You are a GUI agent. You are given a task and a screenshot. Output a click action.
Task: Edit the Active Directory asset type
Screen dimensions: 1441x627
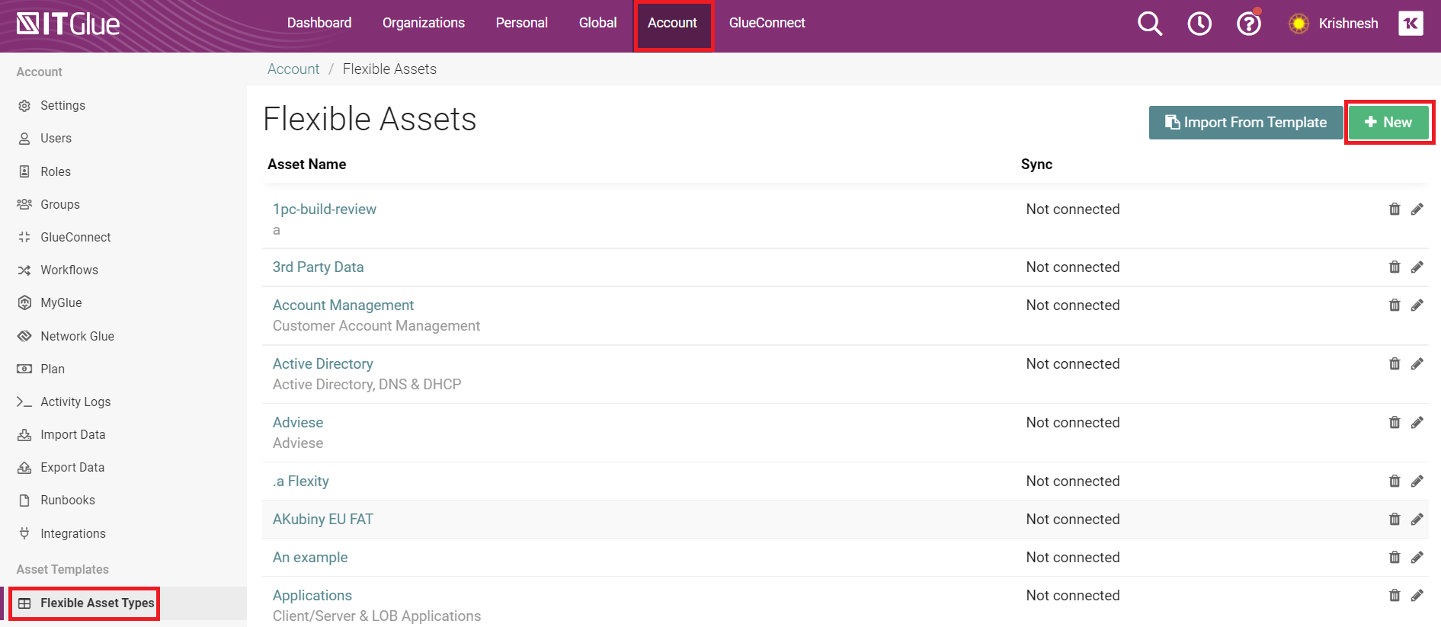(1417, 363)
